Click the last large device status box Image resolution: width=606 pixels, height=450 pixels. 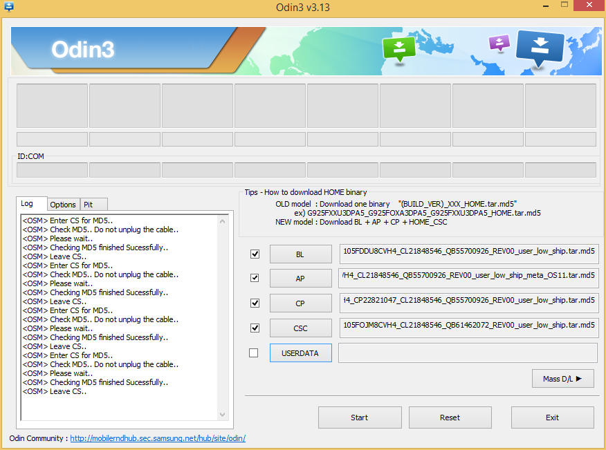560,106
